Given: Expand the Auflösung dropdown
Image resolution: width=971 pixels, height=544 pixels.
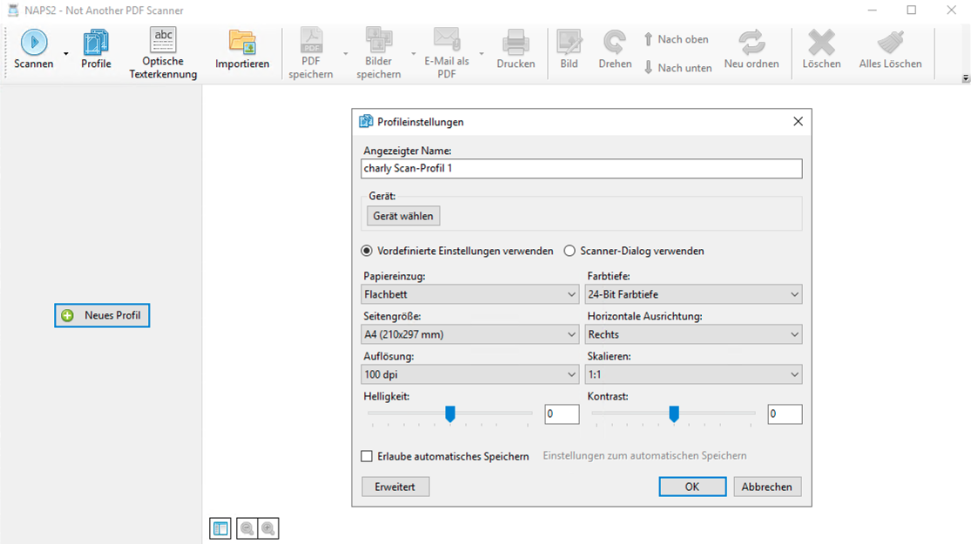Looking at the screenshot, I should click(470, 374).
